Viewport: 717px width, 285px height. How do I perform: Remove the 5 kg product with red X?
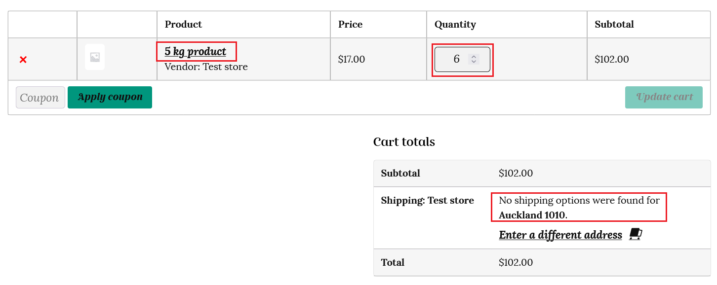point(23,60)
